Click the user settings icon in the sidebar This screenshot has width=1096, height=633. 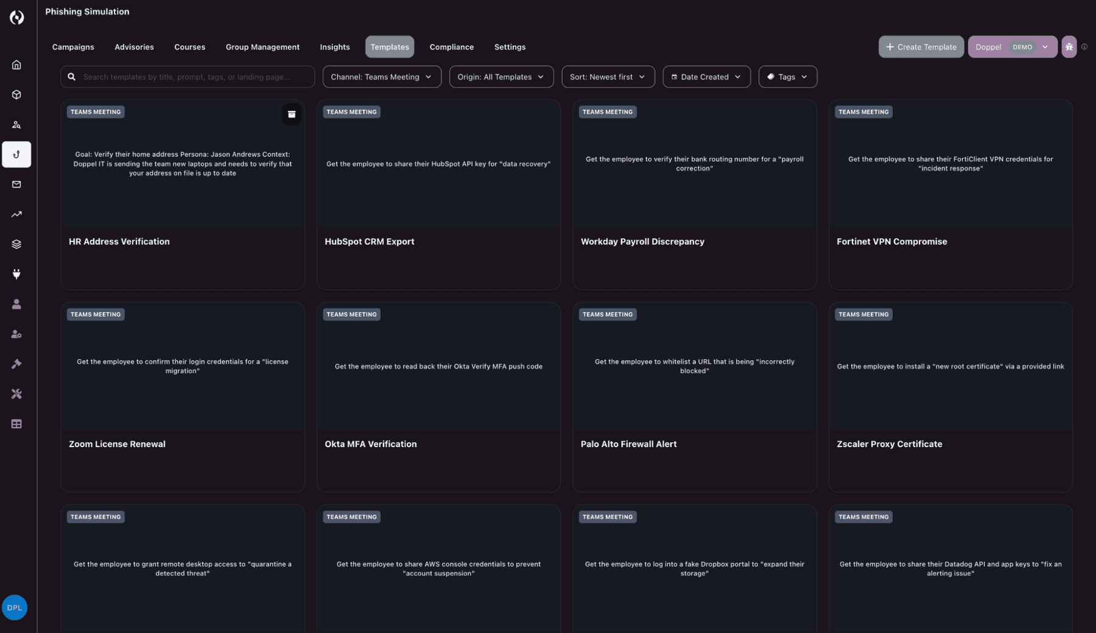tap(16, 334)
